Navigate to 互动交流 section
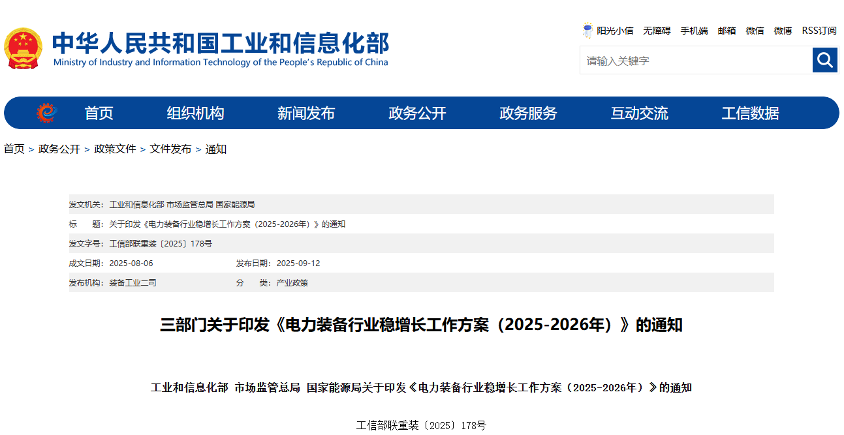Image resolution: width=844 pixels, height=435 pixels. pyautogui.click(x=639, y=113)
